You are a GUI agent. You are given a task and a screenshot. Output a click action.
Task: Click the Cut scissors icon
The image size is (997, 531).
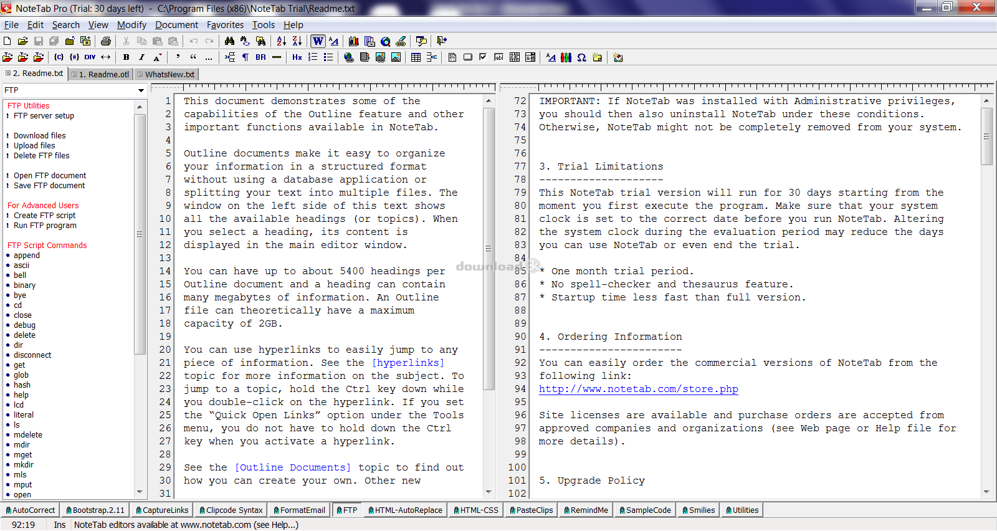pyautogui.click(x=126, y=41)
